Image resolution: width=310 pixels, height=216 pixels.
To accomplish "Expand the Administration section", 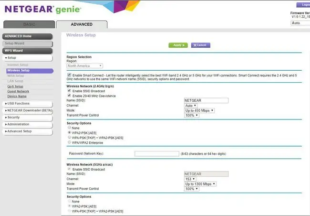I will (x=28, y=124).
